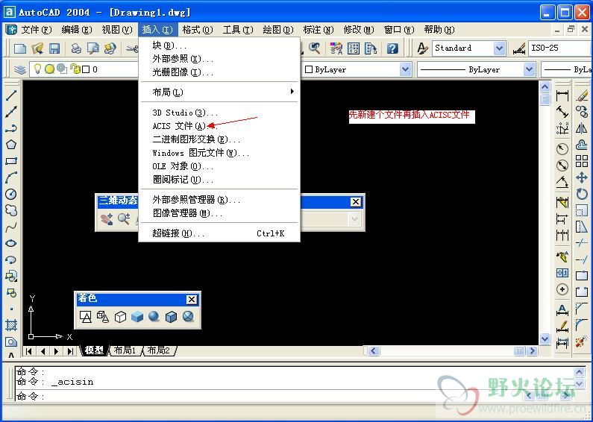Click the command line input area

[269, 396]
